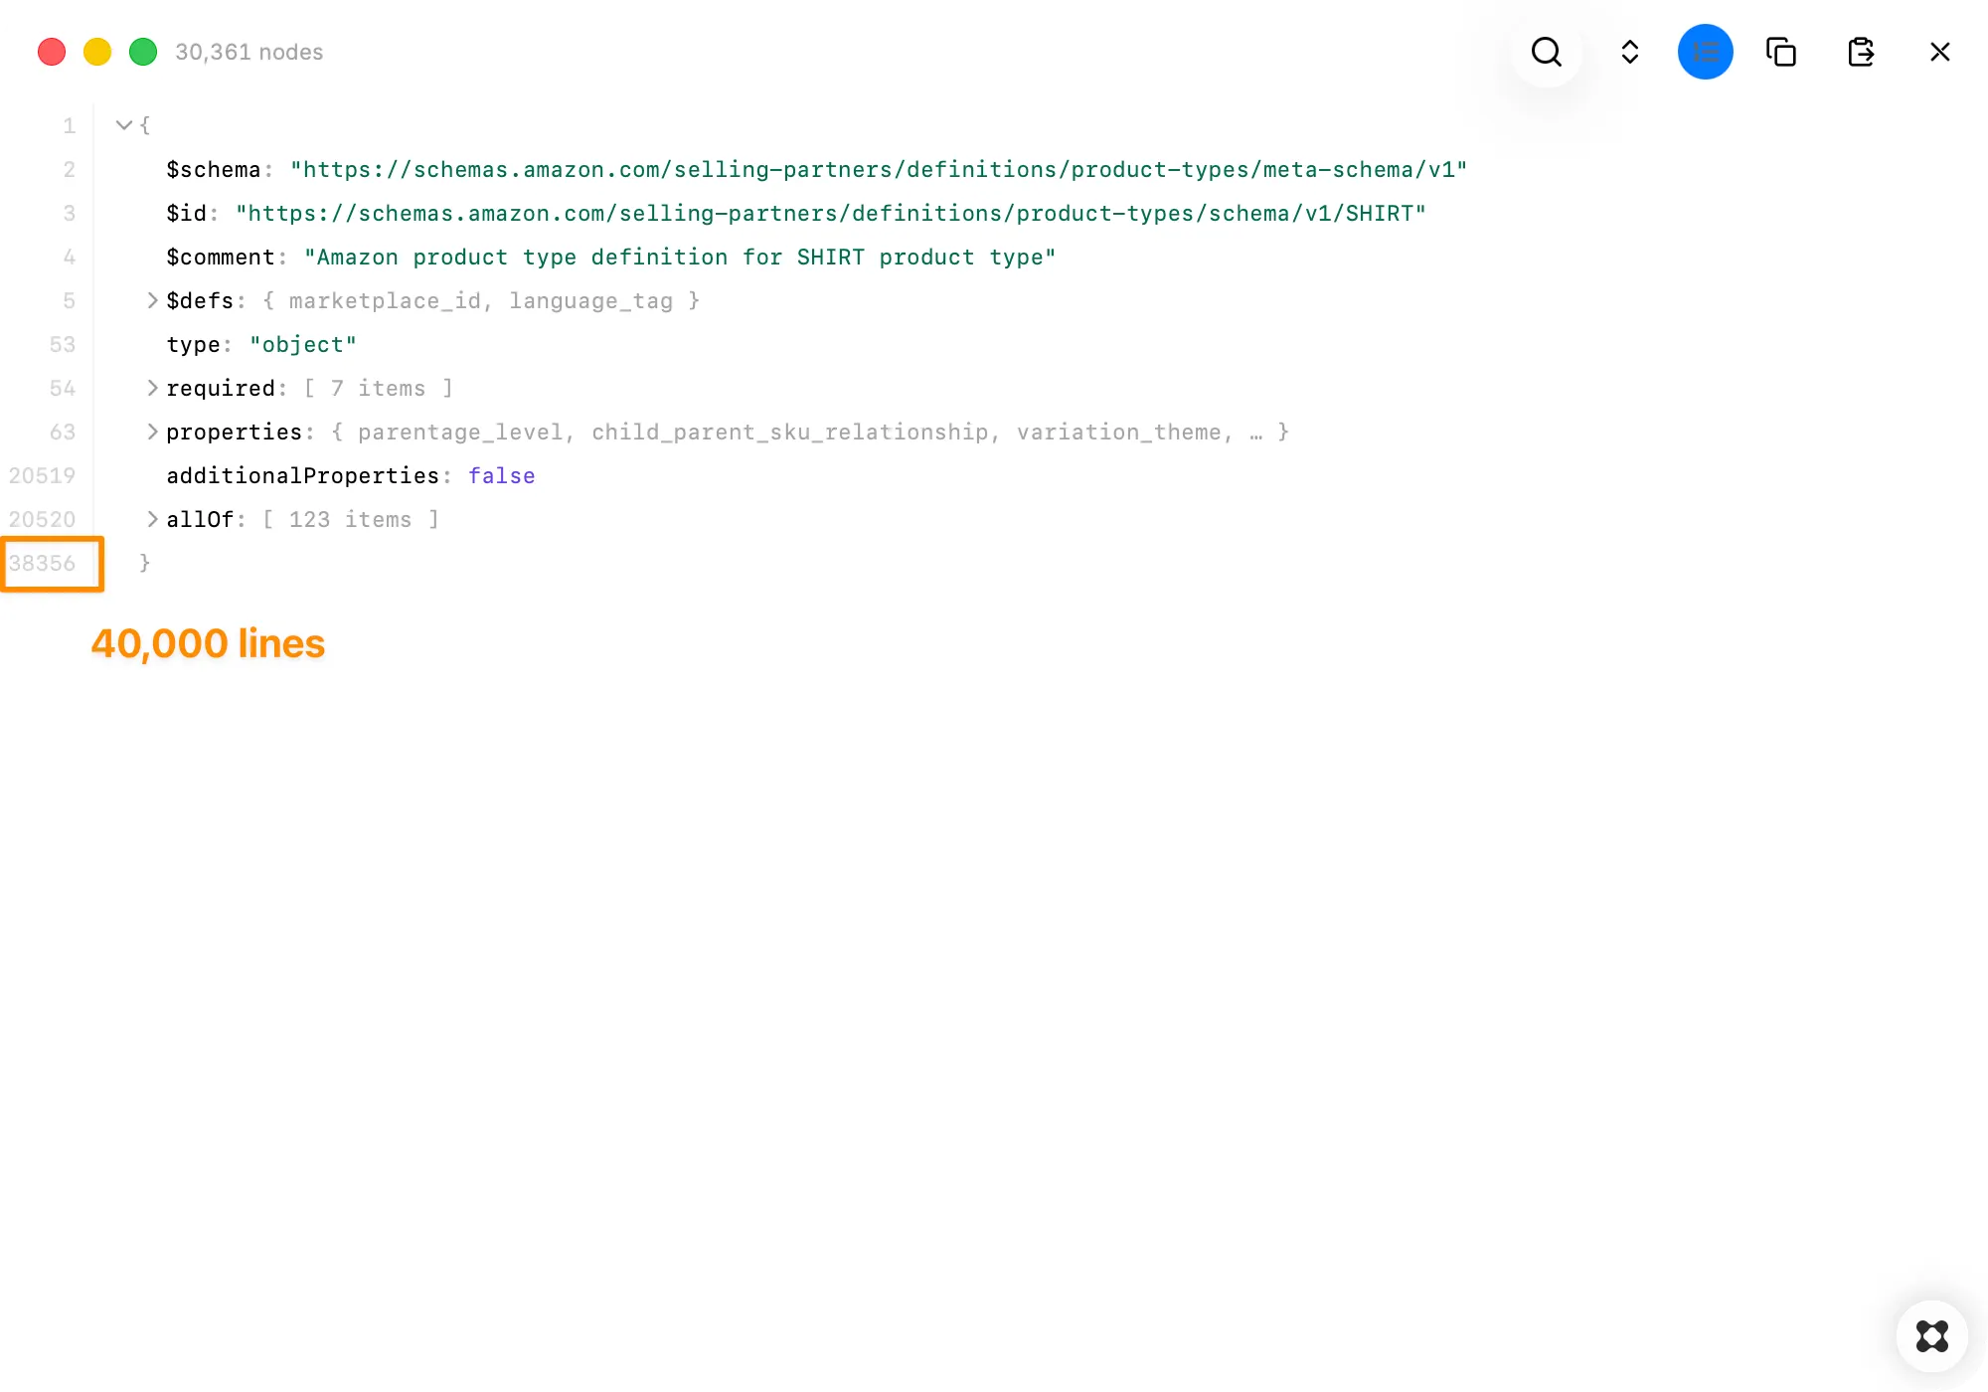Expand the properties object

[x=152, y=432]
